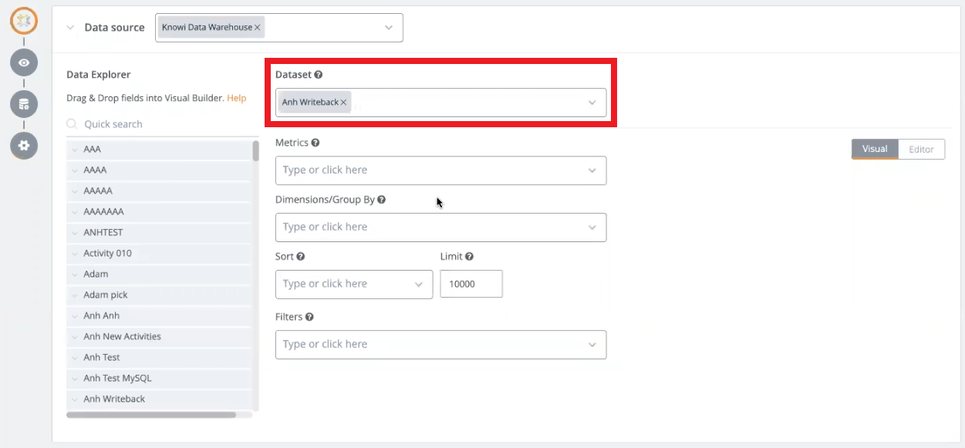
Task: Collapse the Data source section chevron
Action: [70, 28]
